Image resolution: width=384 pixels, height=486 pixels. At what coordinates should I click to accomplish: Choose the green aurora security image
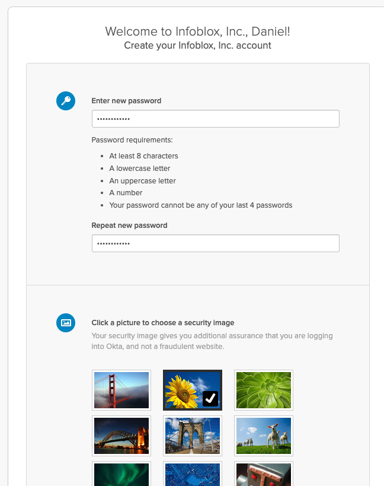click(121, 475)
